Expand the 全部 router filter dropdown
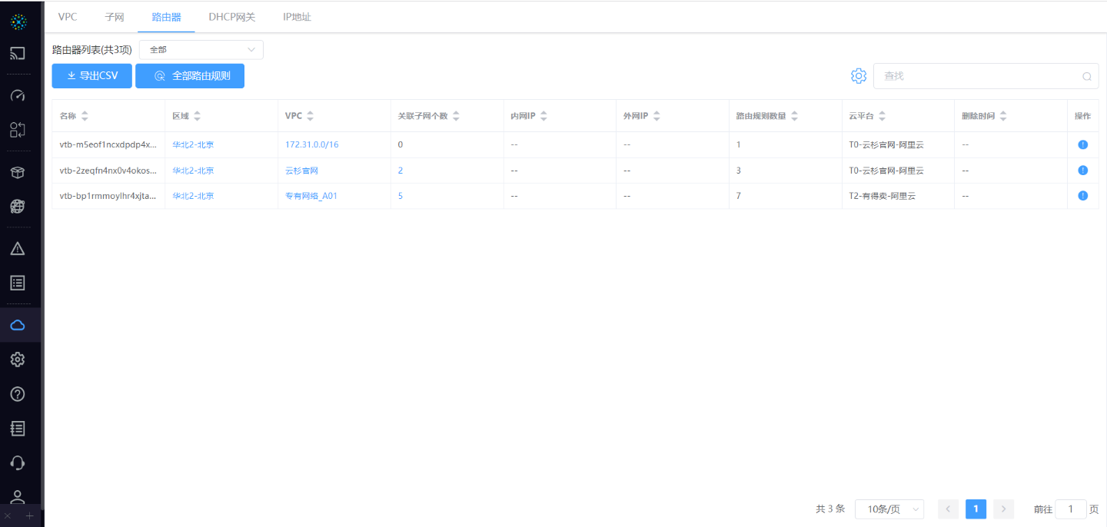1107x527 pixels. (201, 50)
